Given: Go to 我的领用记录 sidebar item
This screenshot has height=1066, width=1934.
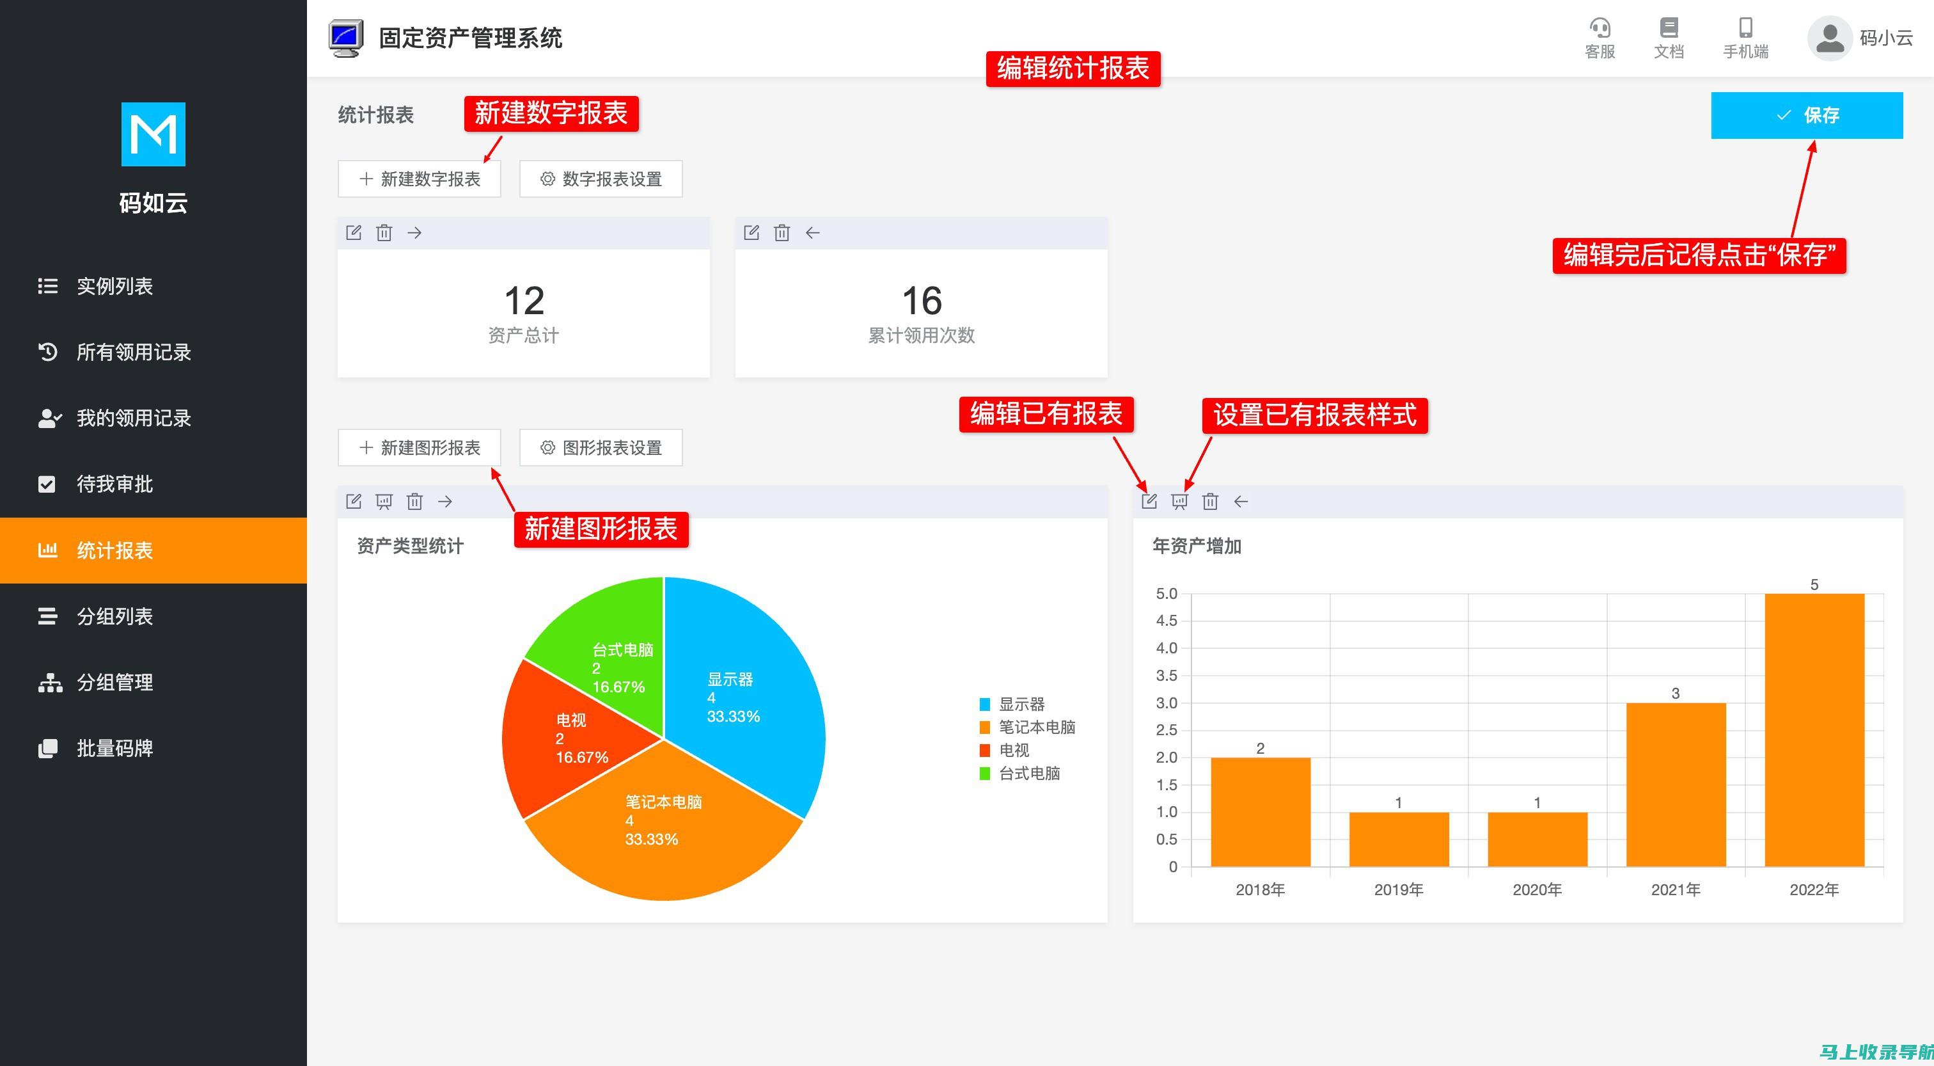Looking at the screenshot, I should [153, 418].
